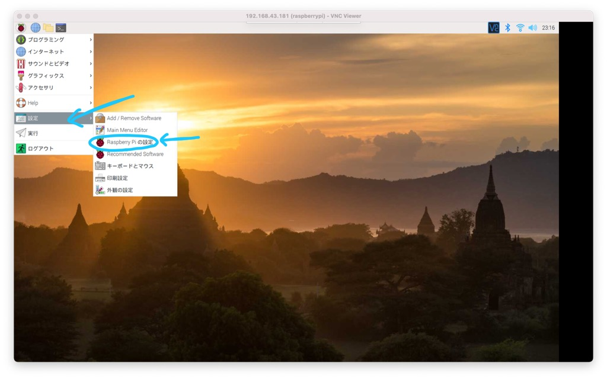
Task: Open the web browser globe icon
Action: [36, 28]
